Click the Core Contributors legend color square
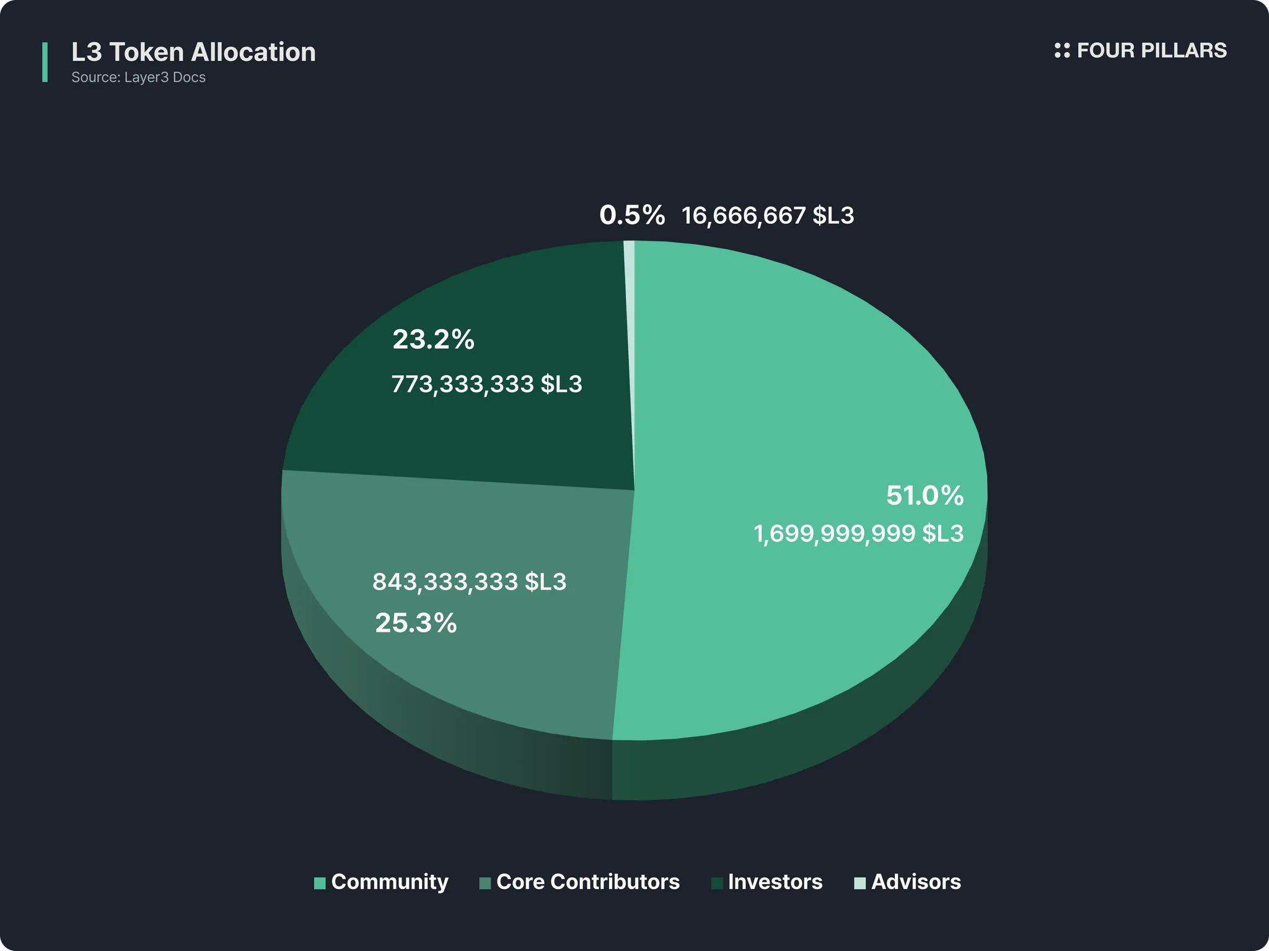The height and width of the screenshot is (951, 1269). [485, 883]
